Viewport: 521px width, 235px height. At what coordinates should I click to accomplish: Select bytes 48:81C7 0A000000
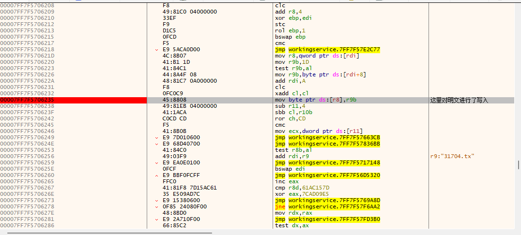[190, 81]
